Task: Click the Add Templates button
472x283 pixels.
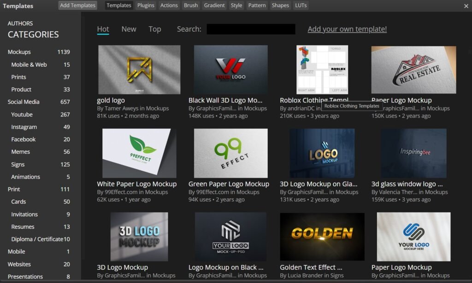Action: click(x=77, y=6)
